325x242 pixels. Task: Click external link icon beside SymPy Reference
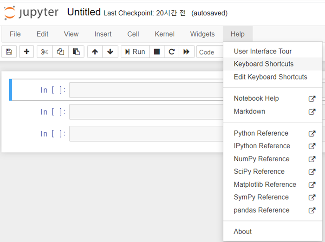coord(312,197)
